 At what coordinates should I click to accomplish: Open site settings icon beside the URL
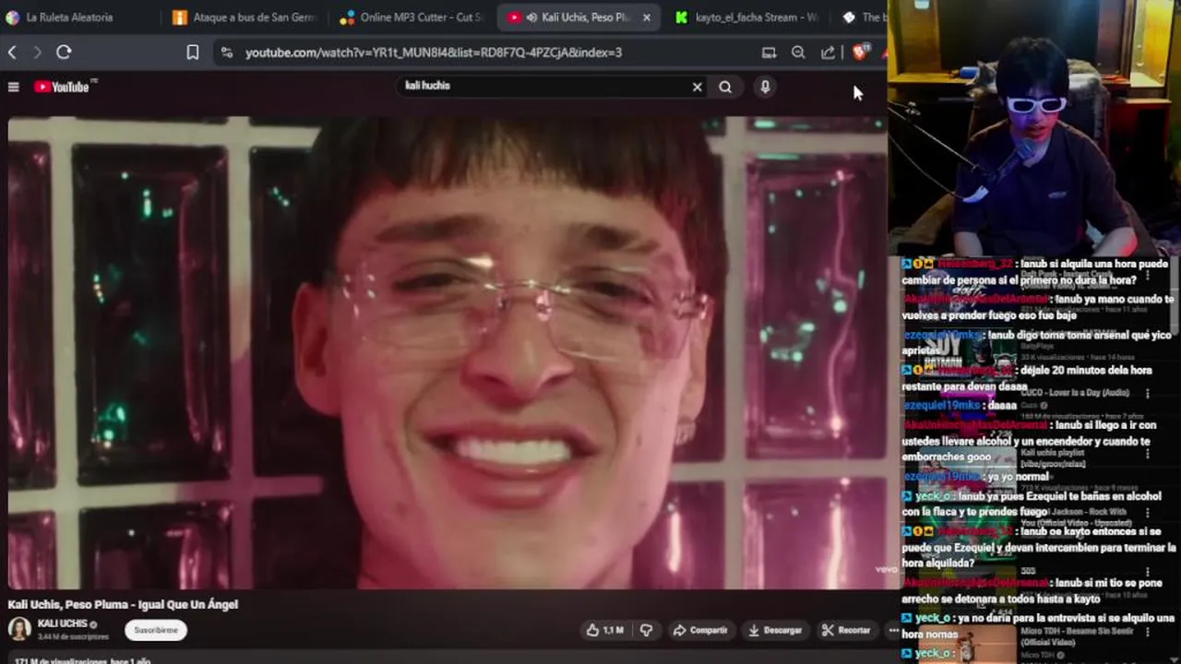click(227, 53)
